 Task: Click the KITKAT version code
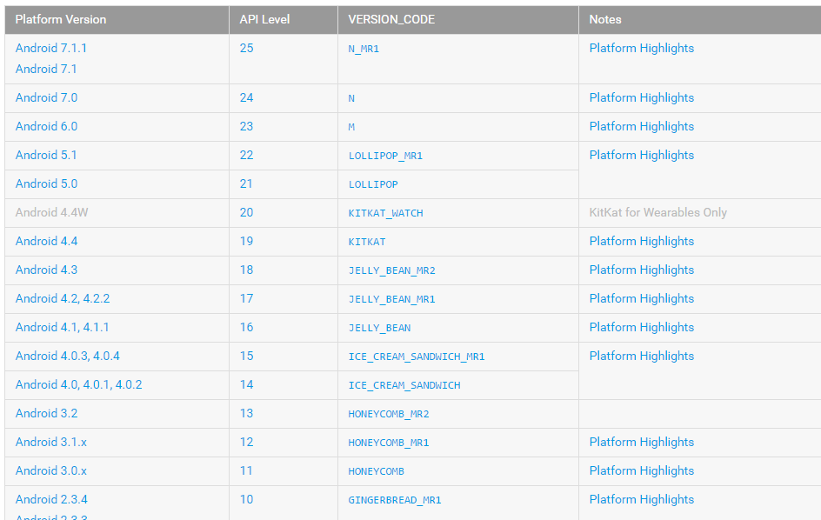pos(367,243)
